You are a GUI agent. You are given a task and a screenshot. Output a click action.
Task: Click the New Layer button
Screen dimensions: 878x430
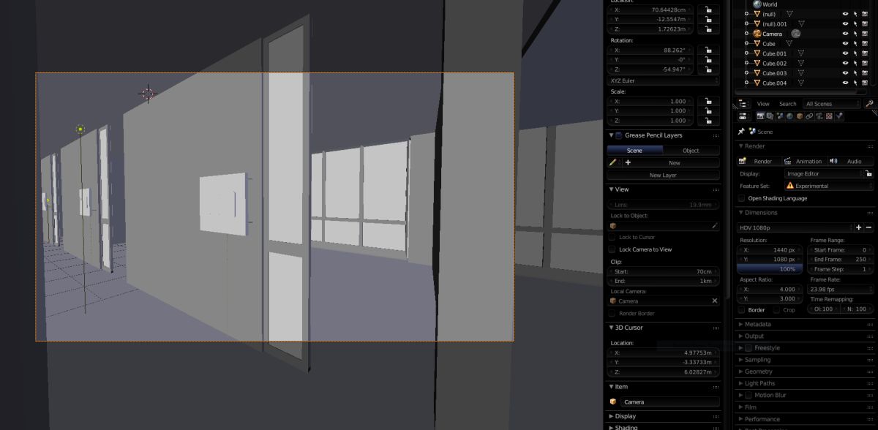click(664, 176)
